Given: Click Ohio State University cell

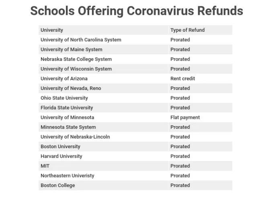Looking at the screenshot, I should (64, 98).
